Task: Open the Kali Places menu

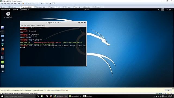Action: pos(15,10)
